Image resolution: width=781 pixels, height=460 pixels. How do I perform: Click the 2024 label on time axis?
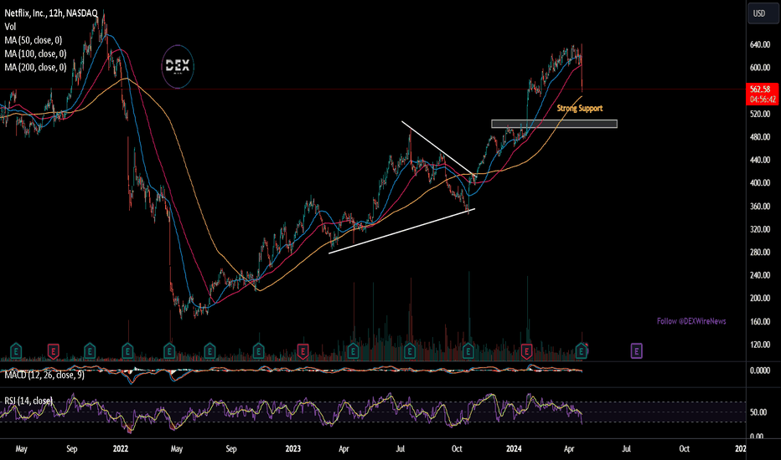click(514, 448)
